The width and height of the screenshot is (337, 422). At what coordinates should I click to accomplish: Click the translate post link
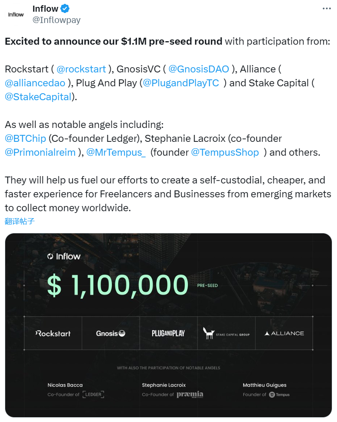click(x=20, y=221)
